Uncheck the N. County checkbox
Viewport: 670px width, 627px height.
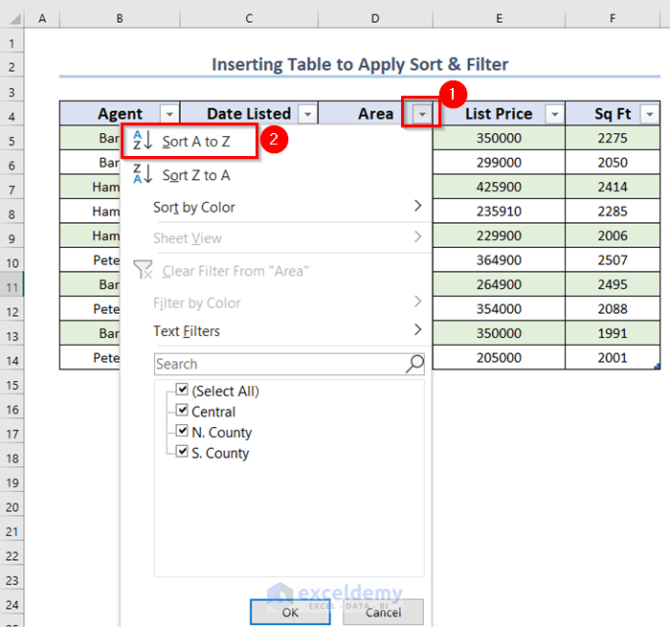(182, 431)
